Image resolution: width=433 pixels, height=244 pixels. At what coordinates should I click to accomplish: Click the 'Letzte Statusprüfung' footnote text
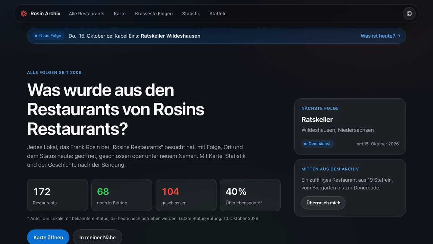(219, 219)
